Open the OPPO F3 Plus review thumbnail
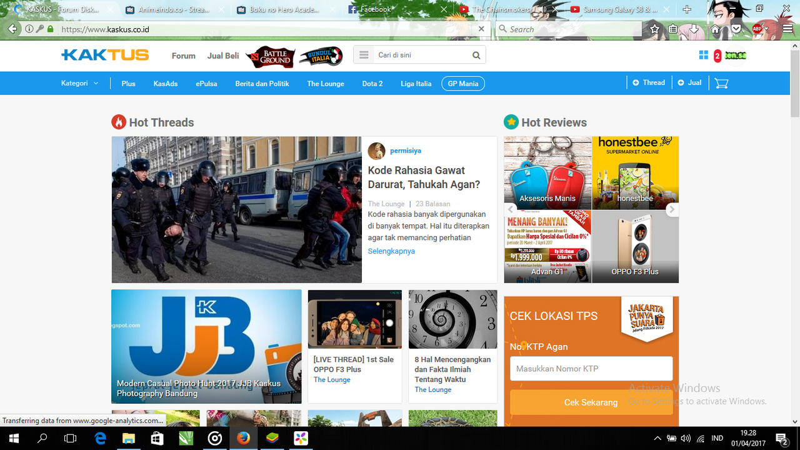 point(635,246)
